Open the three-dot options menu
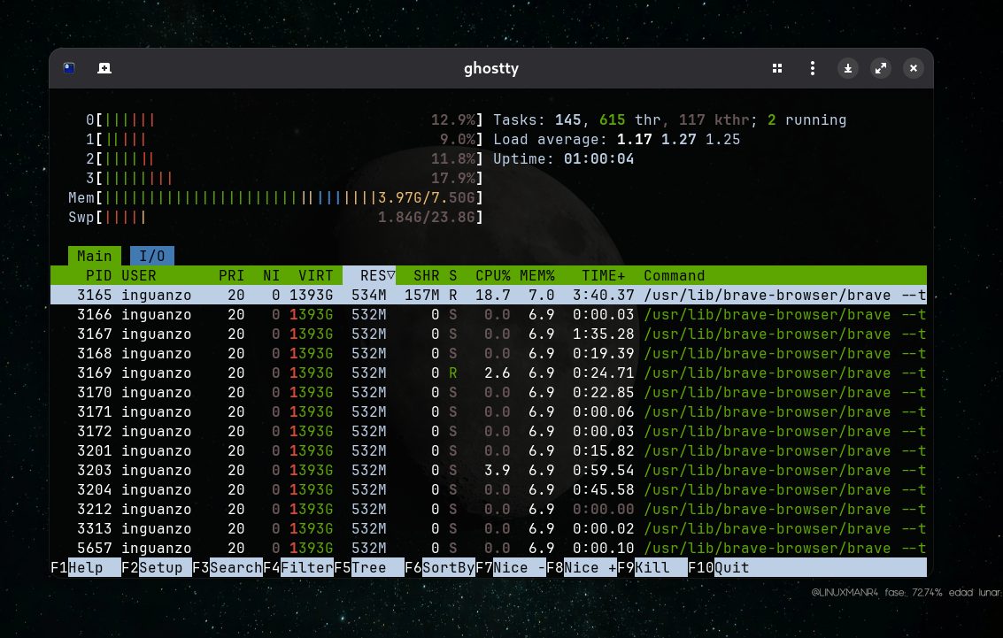The image size is (1003, 638). tap(812, 68)
